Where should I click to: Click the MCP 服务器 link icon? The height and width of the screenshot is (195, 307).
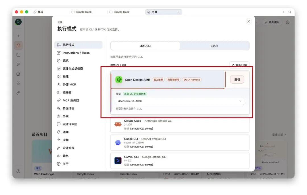(x=59, y=100)
